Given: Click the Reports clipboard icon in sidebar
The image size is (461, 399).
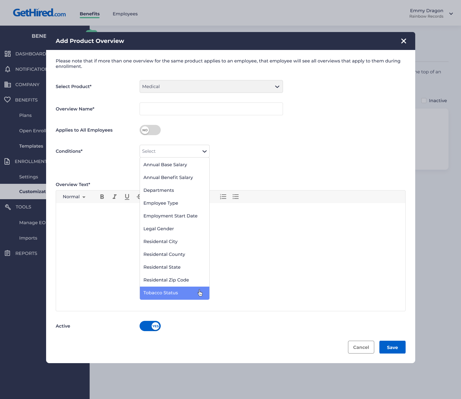Looking at the screenshot, I should tap(8, 253).
